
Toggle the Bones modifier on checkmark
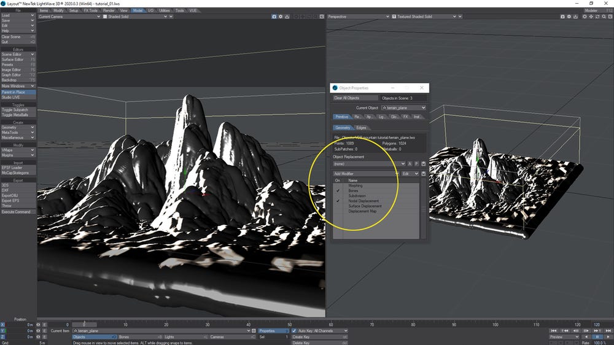click(x=338, y=191)
